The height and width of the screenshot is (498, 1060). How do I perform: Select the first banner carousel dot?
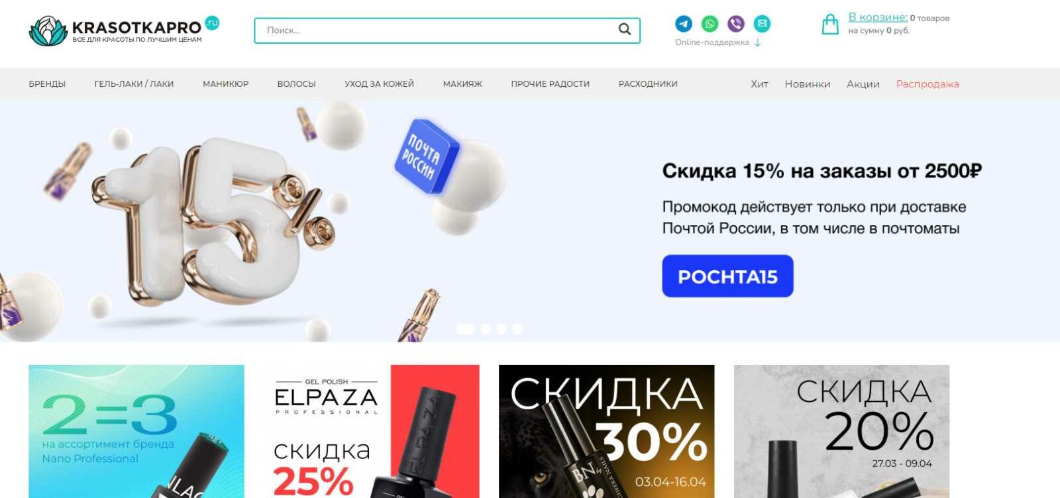pos(466,329)
